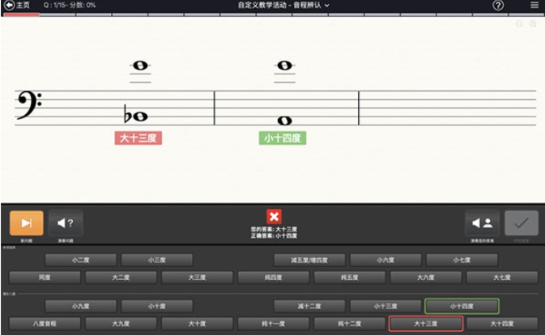The width and height of the screenshot is (545, 335).
Task: Click the 纯十二度 interval button
Action: point(350,324)
